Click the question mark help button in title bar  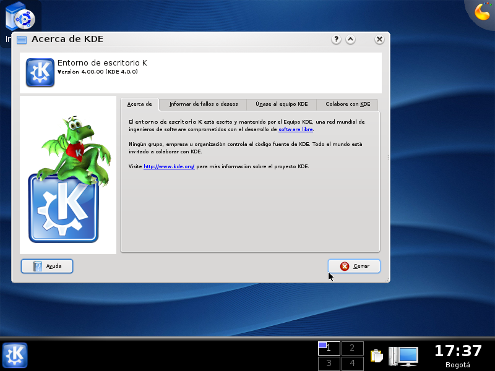[x=336, y=39]
